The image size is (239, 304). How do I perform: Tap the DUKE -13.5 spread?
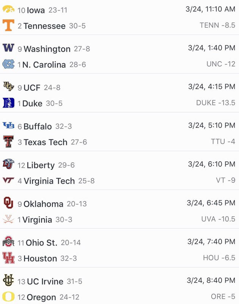coord(216,103)
